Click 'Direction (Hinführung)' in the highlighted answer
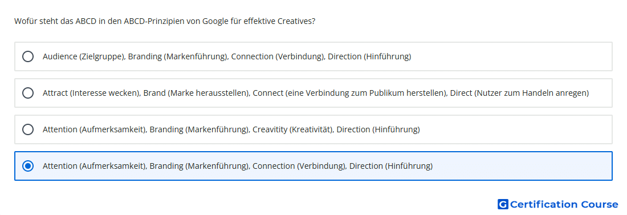The image size is (627, 215). coord(391,166)
